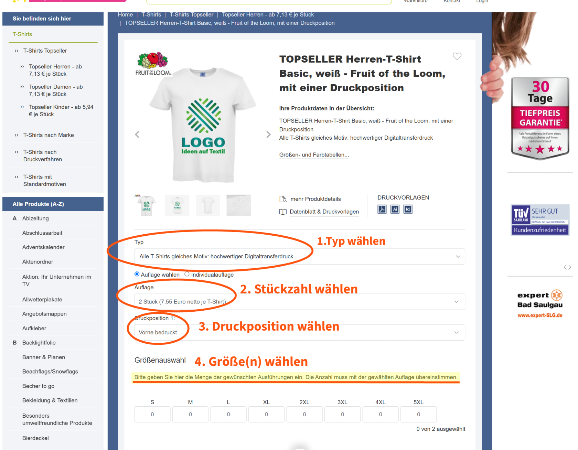Click the expert Bad Saulgau logo
The image size is (578, 450).
(x=540, y=304)
